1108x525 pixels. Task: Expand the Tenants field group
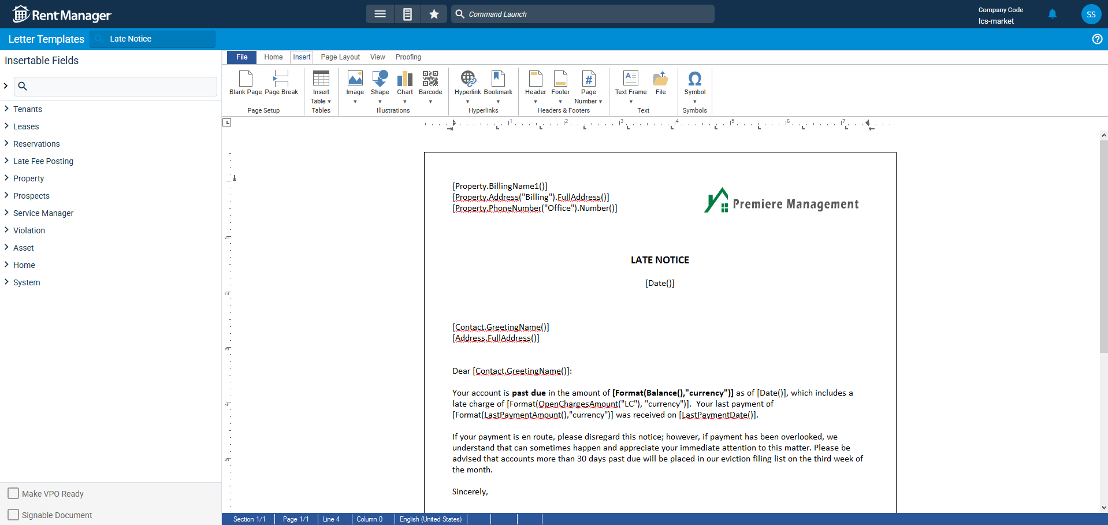pyautogui.click(x=28, y=109)
